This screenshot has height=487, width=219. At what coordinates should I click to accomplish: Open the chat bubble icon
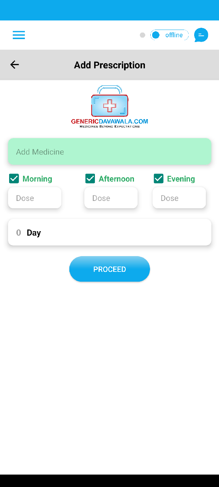(x=201, y=35)
